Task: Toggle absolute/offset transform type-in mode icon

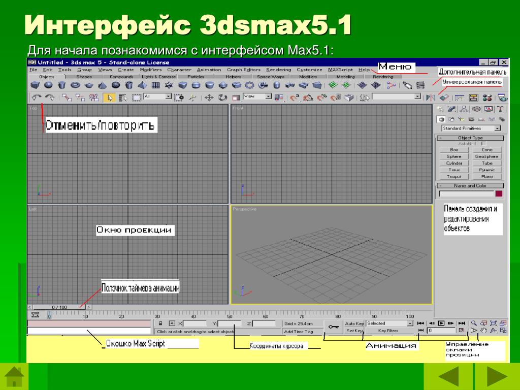Action: click(x=172, y=323)
